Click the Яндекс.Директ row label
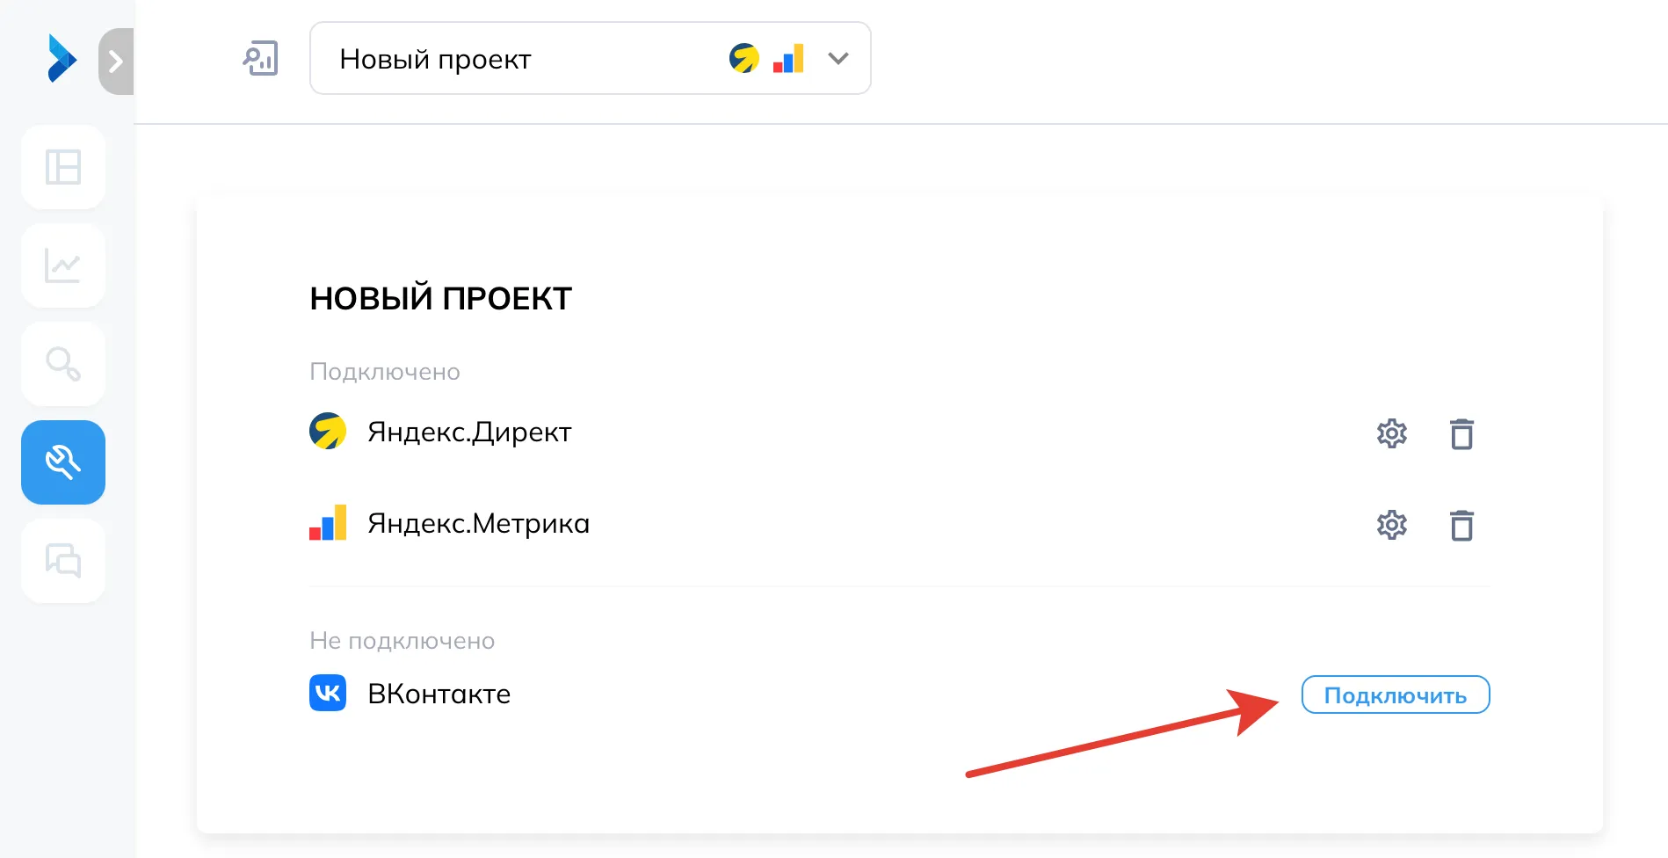The width and height of the screenshot is (1668, 858). pyautogui.click(x=469, y=432)
